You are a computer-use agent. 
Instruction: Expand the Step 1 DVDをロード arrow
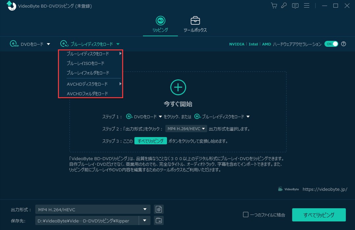click(160, 117)
